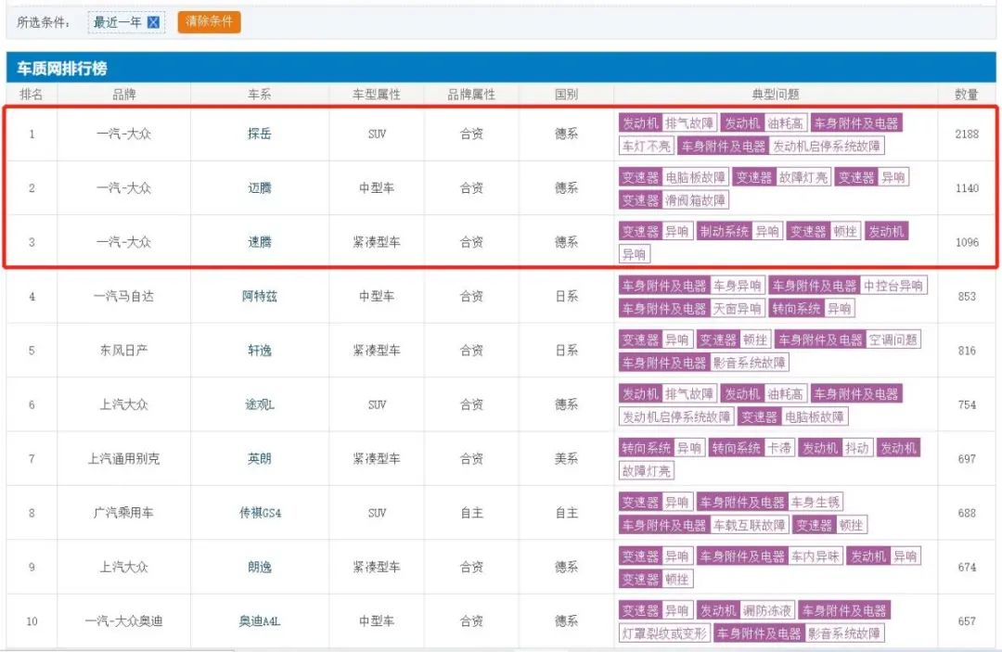This screenshot has width=1002, height=652.
Task: Select the 发动机 异响 tag in the 朗逸 row
Action: (x=884, y=556)
